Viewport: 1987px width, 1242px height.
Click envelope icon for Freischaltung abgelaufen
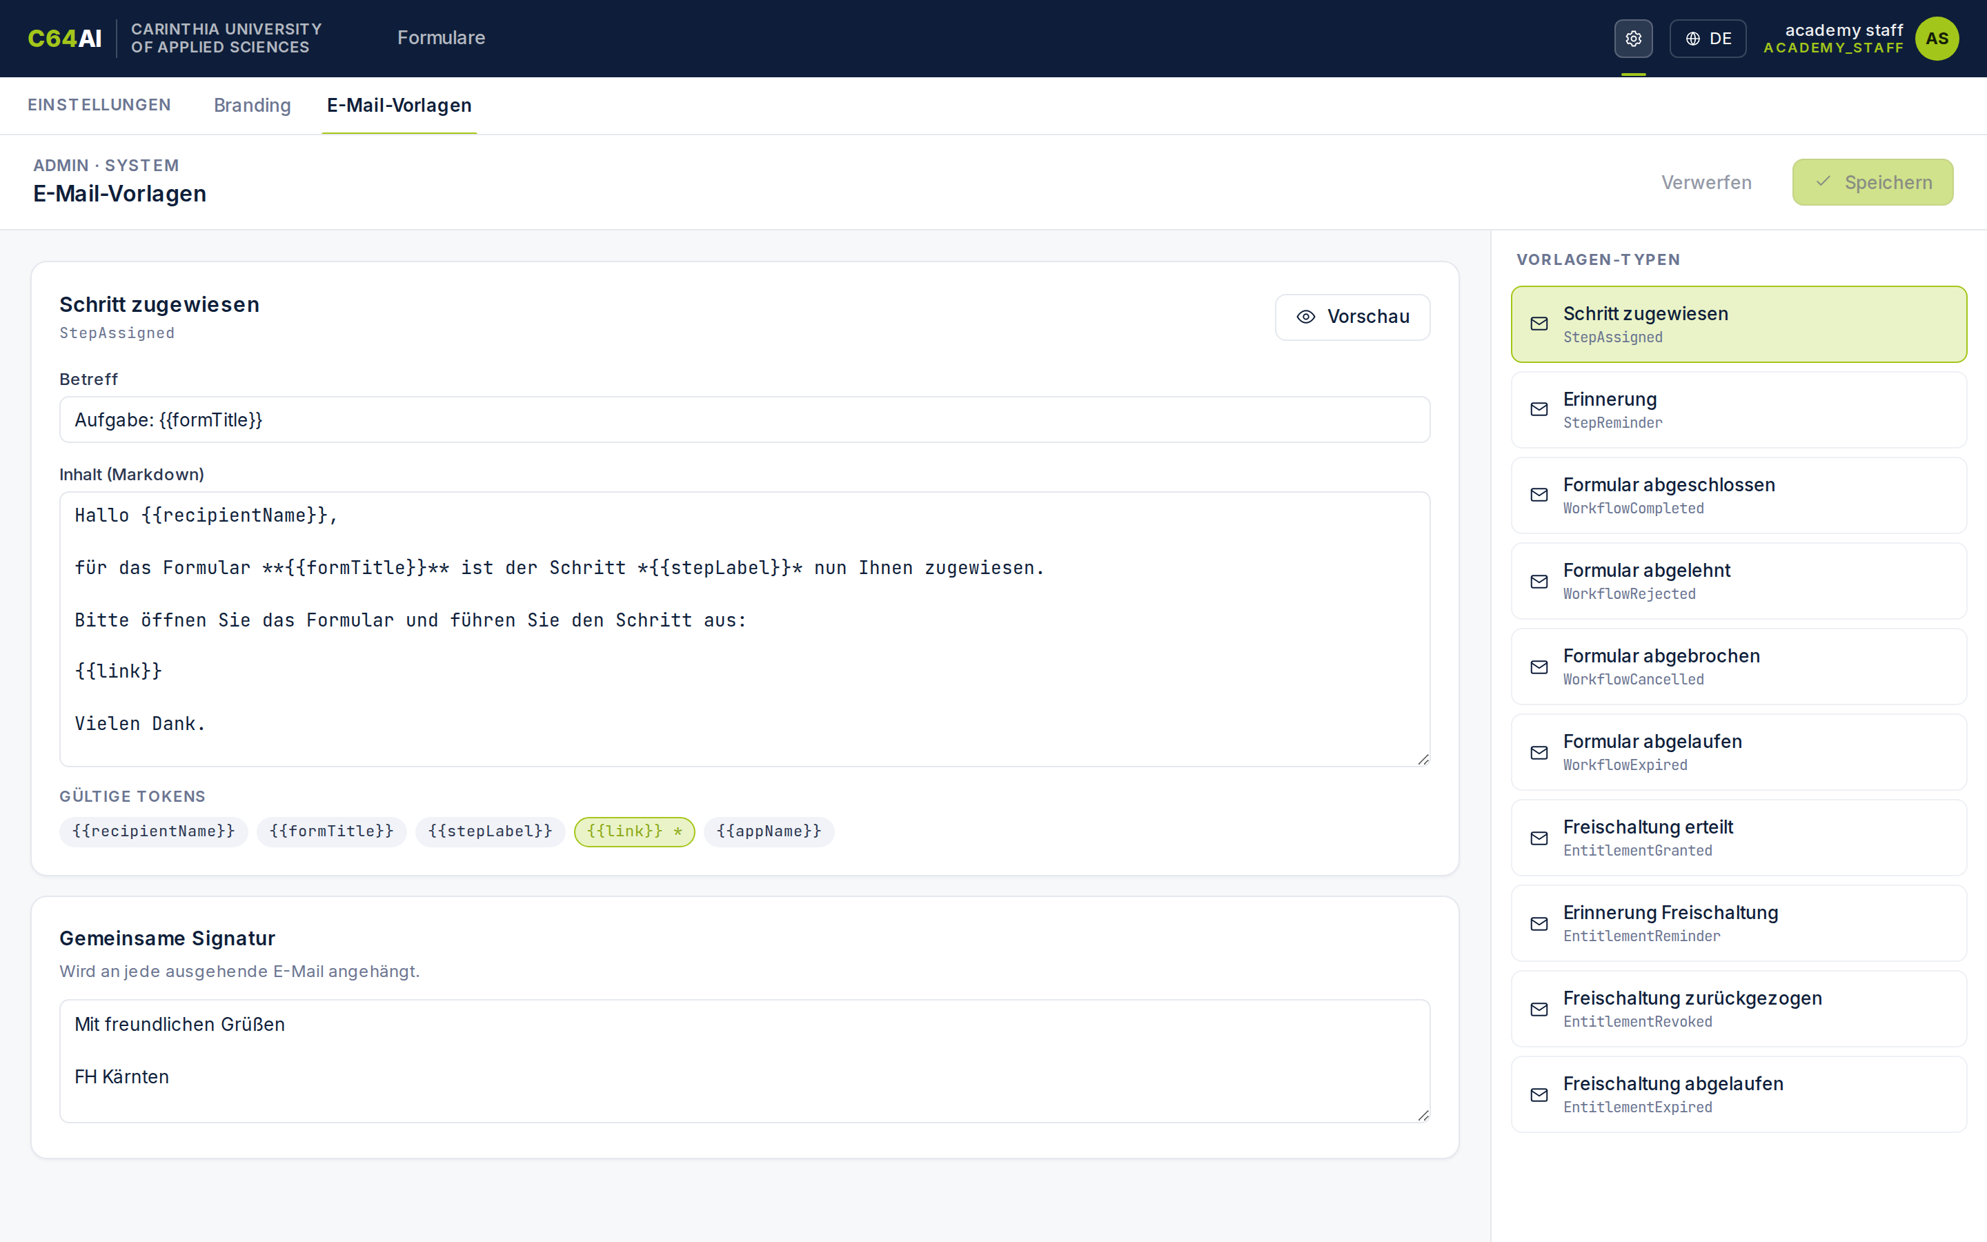[1539, 1095]
